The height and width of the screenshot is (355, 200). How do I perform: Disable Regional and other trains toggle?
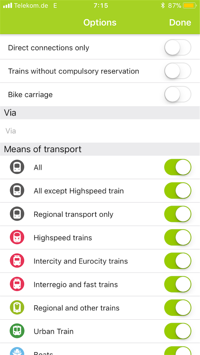pos(178,308)
